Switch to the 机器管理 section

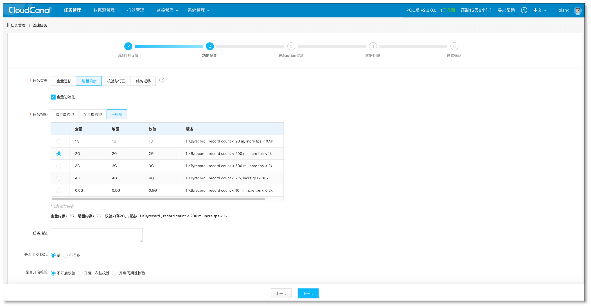point(135,10)
